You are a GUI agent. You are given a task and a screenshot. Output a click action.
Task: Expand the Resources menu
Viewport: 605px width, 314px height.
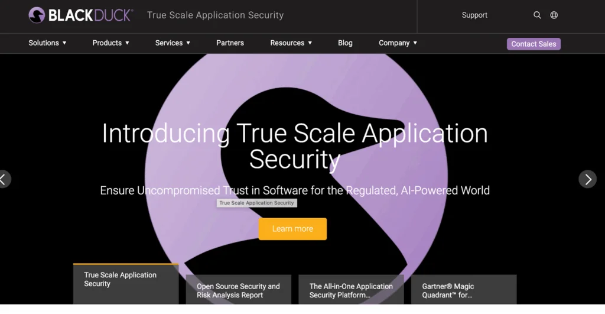click(291, 43)
